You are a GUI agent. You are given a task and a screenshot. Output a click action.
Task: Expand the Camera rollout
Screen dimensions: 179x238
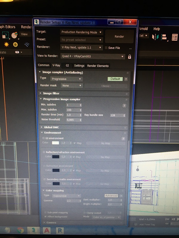coord(44,223)
